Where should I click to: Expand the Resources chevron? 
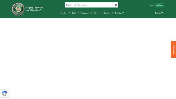91,13
